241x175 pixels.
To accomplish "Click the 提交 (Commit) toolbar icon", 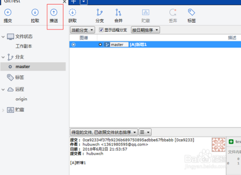I will 8,13.
